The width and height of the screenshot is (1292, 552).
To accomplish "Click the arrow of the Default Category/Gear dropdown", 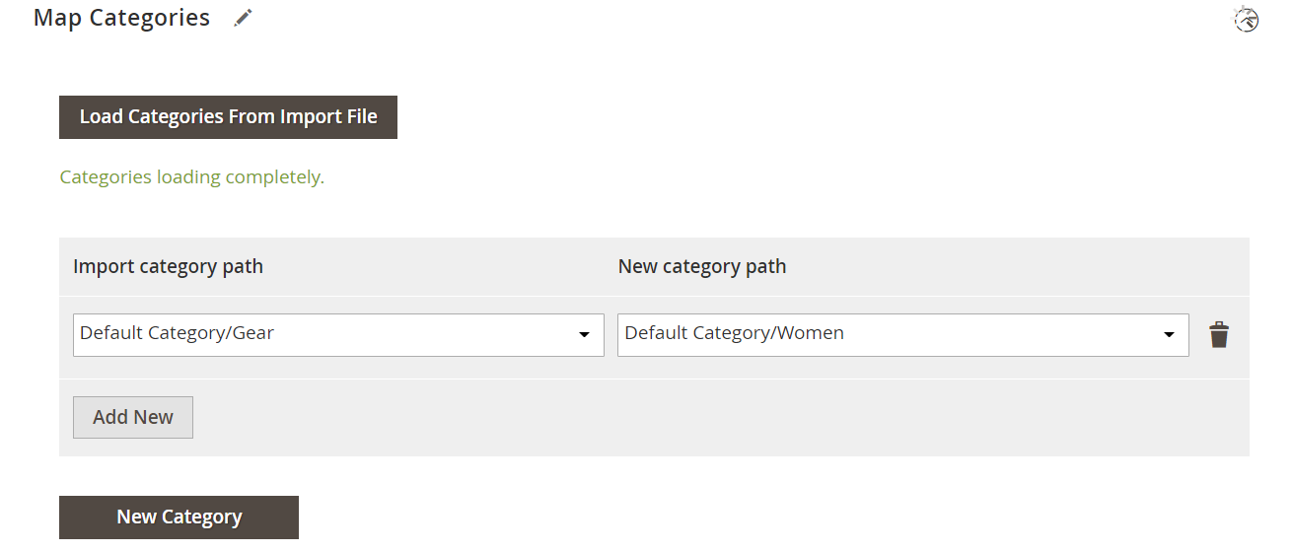I will point(584,335).
